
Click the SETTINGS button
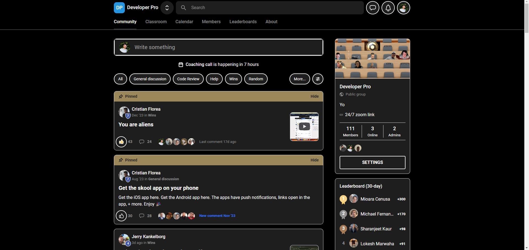[372, 163]
